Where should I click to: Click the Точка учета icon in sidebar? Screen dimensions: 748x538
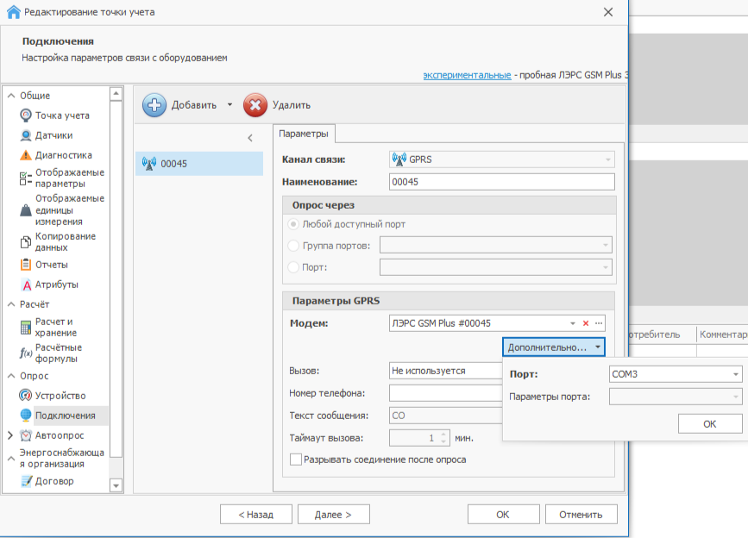[x=26, y=116]
